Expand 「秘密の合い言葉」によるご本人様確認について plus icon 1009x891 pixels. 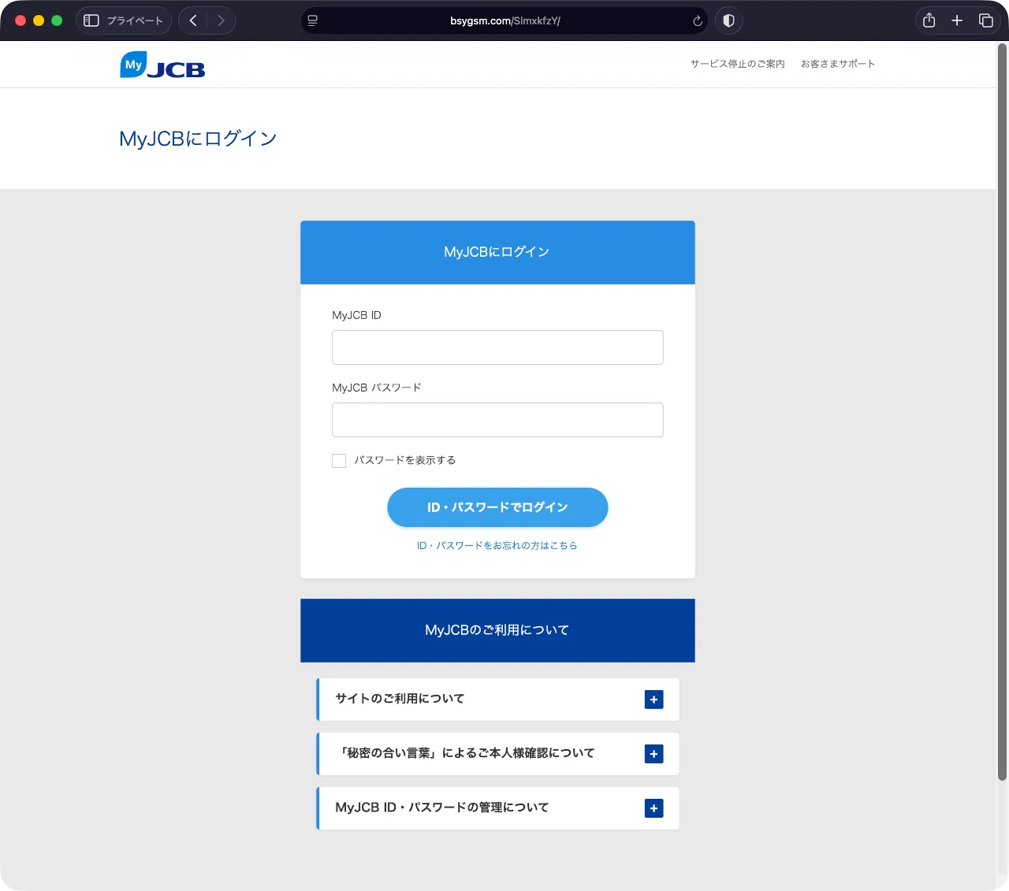click(x=653, y=754)
